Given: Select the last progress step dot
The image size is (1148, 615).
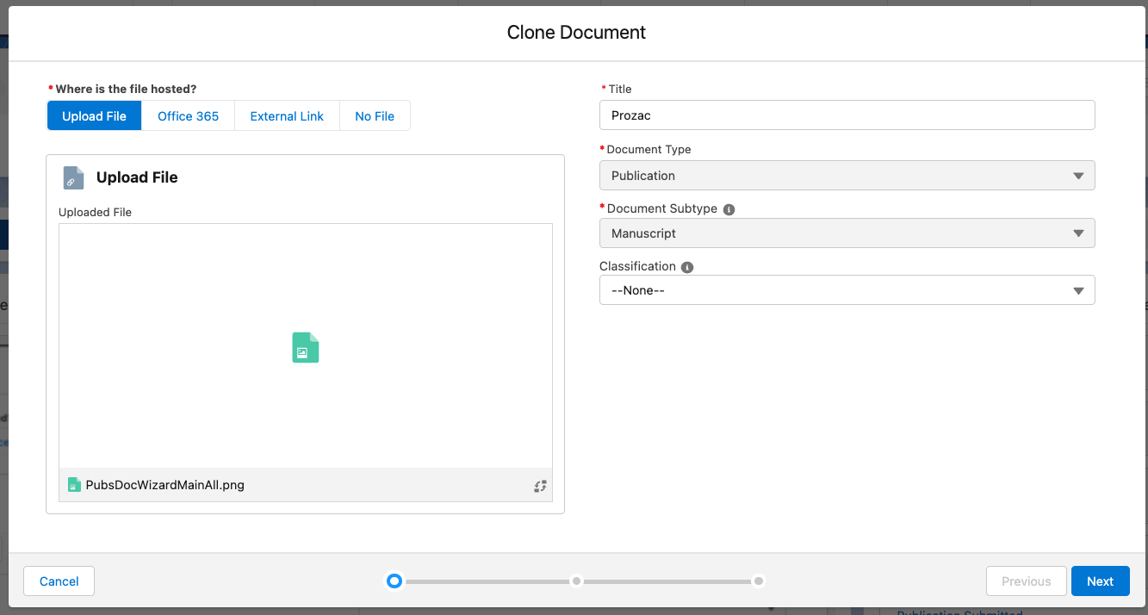Looking at the screenshot, I should (758, 581).
